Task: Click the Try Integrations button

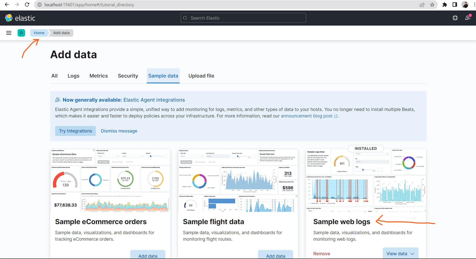Action: pos(76,131)
